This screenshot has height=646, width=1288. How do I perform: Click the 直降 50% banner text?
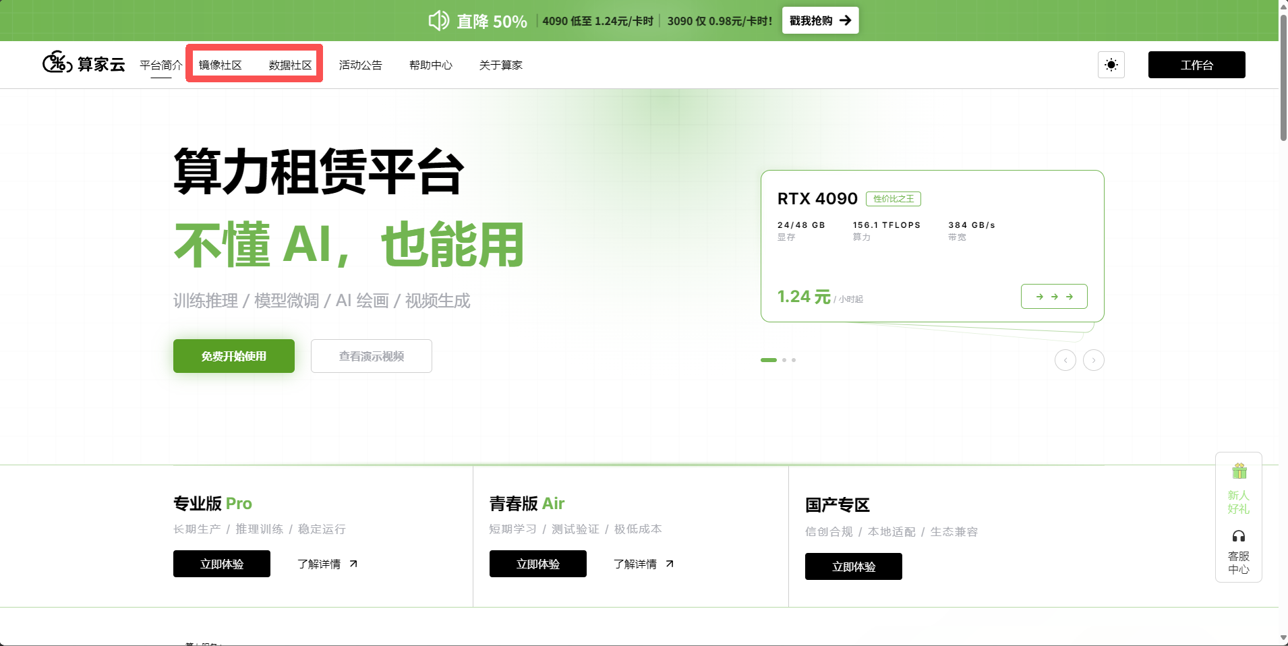coord(492,22)
